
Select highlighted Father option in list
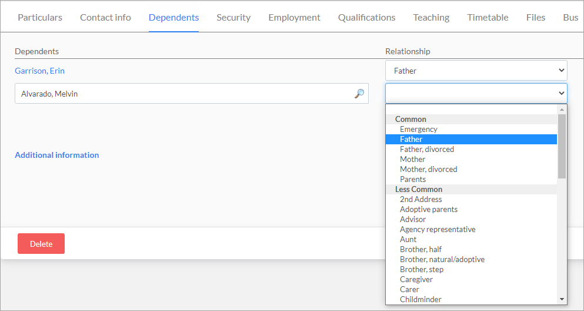471,139
